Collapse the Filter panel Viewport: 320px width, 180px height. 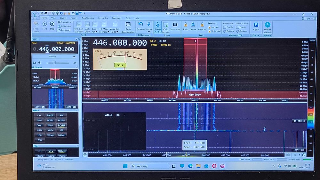coord(77,146)
